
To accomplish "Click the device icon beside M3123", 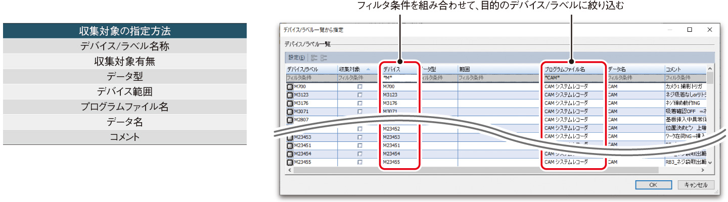I will pos(290,95).
